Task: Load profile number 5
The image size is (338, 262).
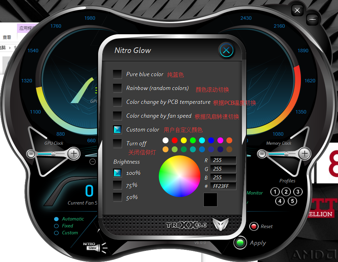Action: (x=292, y=201)
